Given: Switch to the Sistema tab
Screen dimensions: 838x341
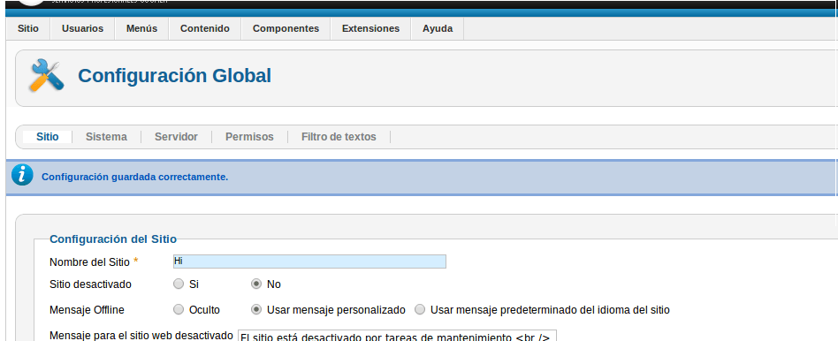Looking at the screenshot, I should tap(106, 137).
